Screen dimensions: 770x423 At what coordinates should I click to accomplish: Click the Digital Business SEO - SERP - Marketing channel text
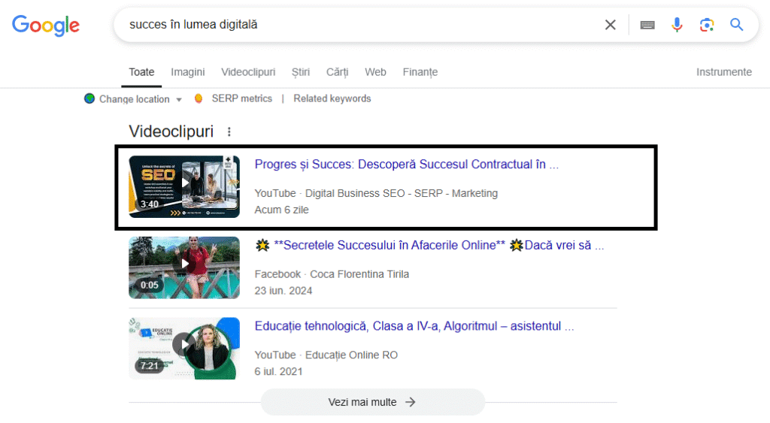pyautogui.click(x=402, y=193)
